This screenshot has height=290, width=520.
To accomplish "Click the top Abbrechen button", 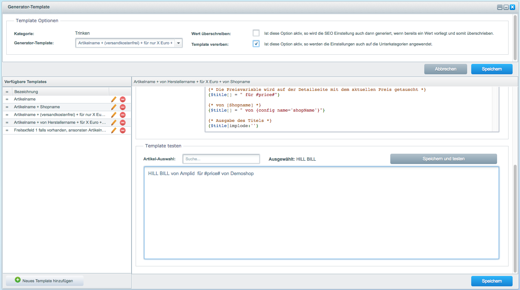I will pos(445,69).
